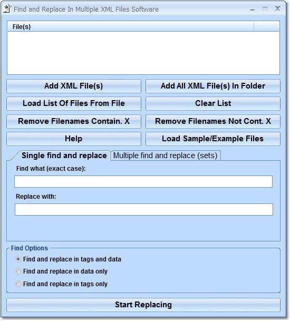290x321 pixels.
Task: Click the 'Replace with' text field
Action: point(144,209)
